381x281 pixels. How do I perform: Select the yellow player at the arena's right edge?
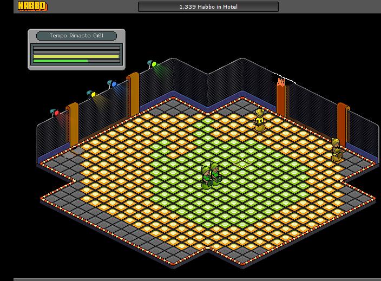(x=337, y=150)
